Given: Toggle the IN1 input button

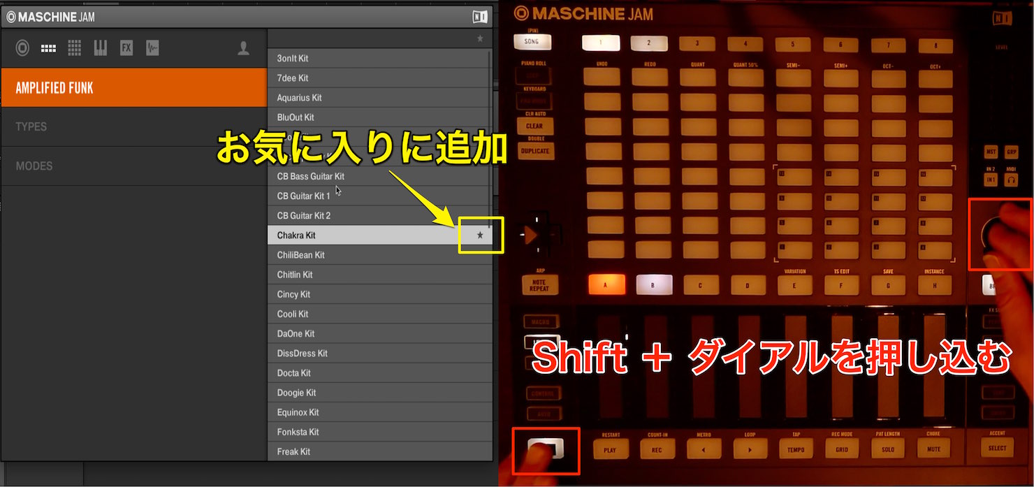Looking at the screenshot, I should point(991,180).
